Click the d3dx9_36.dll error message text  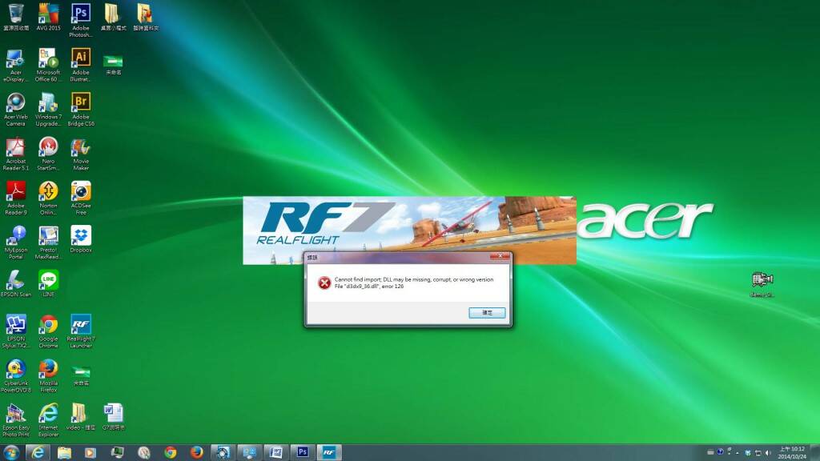coord(414,283)
